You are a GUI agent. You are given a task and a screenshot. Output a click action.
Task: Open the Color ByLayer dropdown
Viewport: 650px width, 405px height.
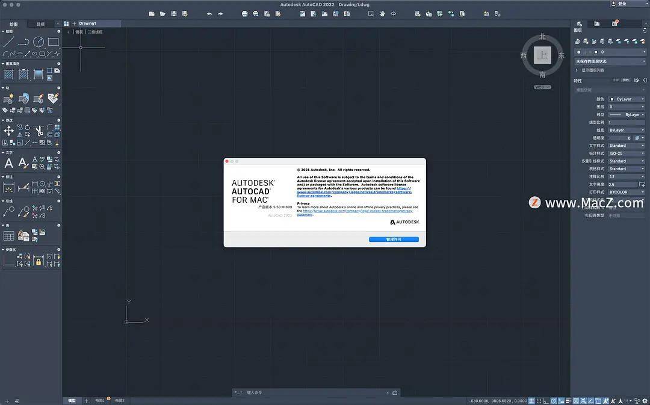pos(627,99)
